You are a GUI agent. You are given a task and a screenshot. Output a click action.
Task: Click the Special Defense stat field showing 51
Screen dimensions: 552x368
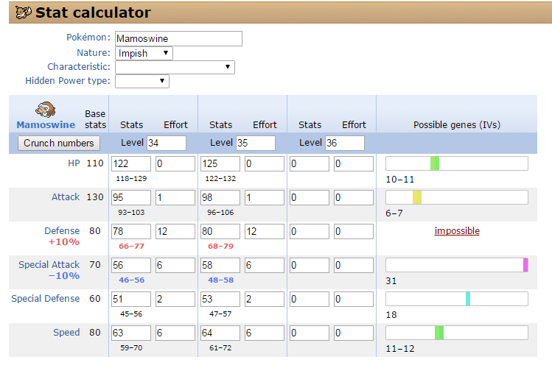131,299
